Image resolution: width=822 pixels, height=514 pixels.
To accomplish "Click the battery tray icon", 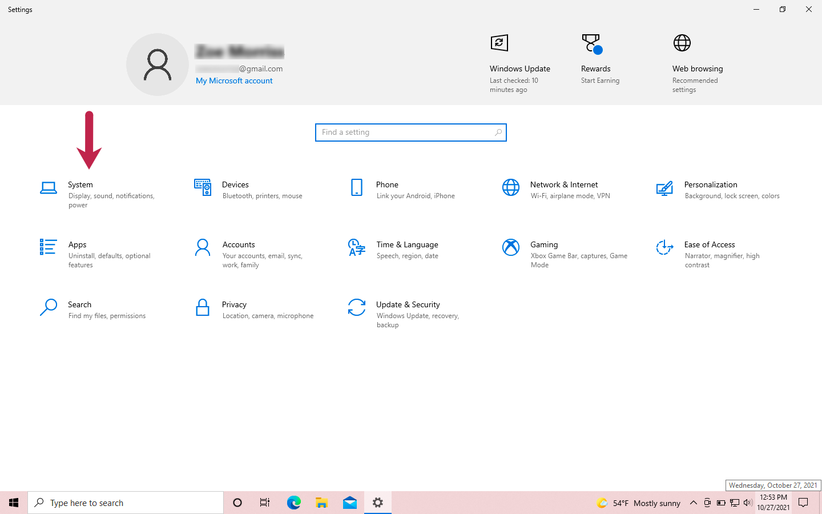I will pos(721,503).
